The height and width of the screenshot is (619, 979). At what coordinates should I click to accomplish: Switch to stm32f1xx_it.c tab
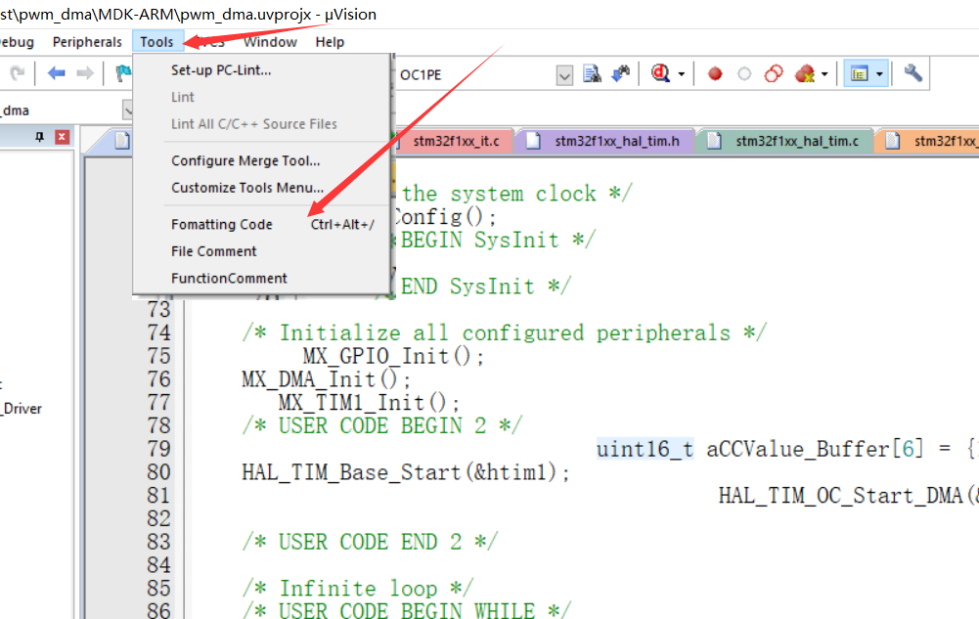456,141
